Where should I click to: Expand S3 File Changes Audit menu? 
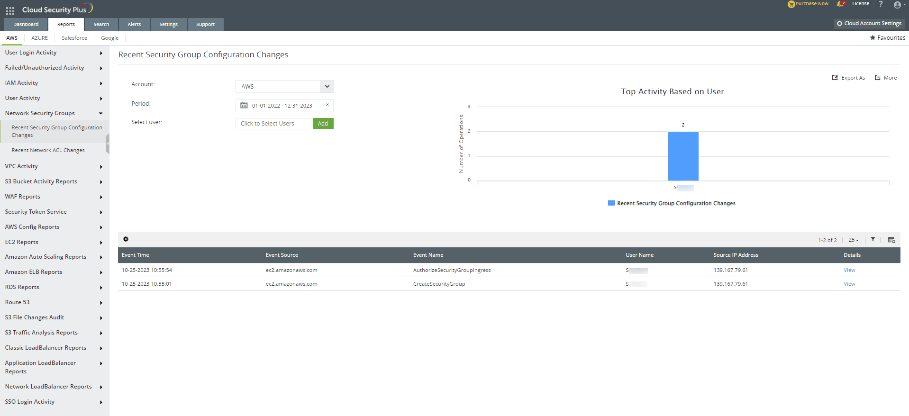click(54, 317)
